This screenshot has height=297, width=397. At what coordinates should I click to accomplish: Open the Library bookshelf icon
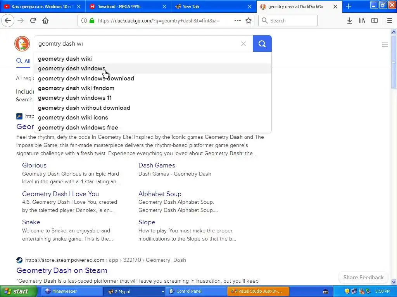click(362, 20)
